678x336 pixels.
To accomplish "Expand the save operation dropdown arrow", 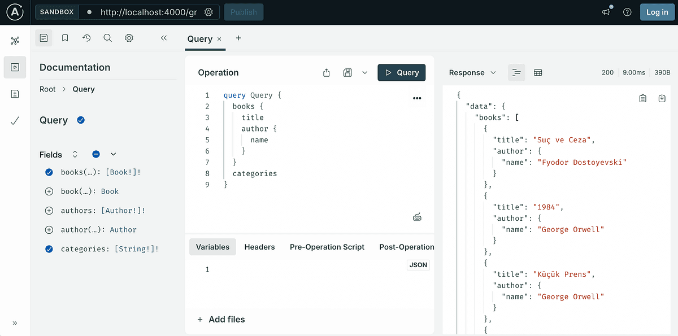I will (x=364, y=72).
